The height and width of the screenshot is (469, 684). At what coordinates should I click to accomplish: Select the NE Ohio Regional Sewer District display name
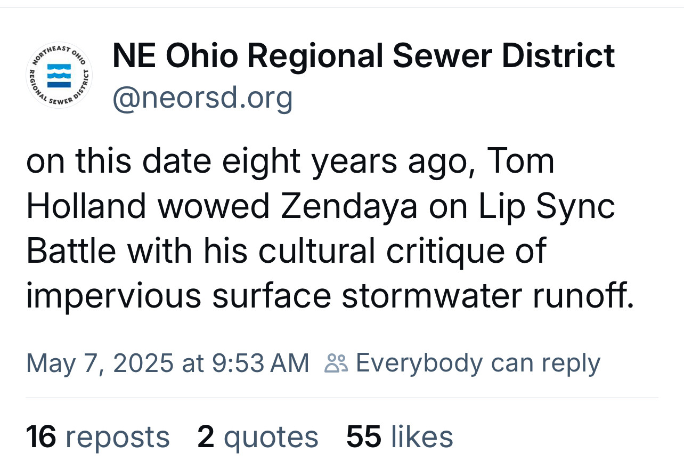coord(364,55)
